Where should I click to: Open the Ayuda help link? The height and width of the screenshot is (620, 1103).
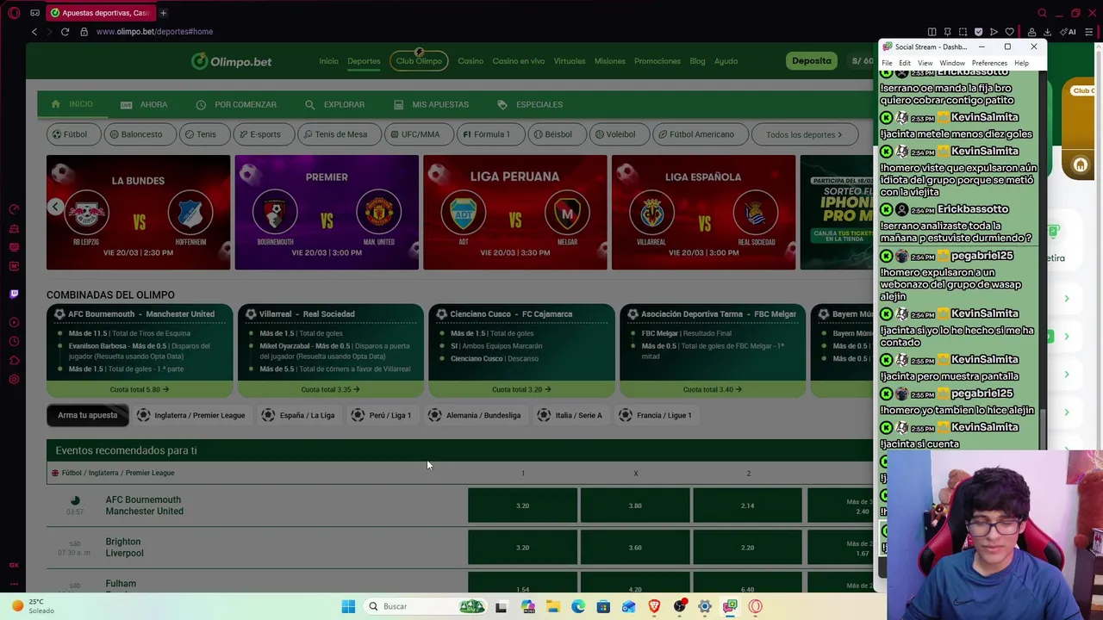pos(726,61)
